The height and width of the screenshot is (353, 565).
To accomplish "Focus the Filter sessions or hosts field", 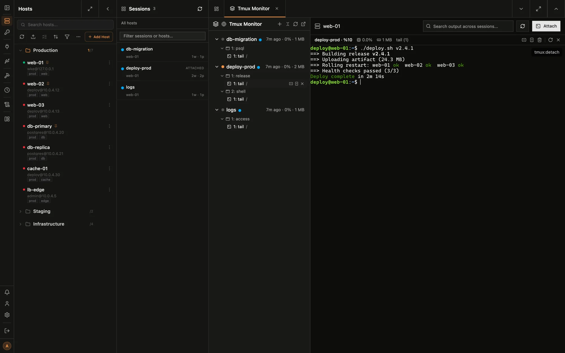I will click(162, 36).
